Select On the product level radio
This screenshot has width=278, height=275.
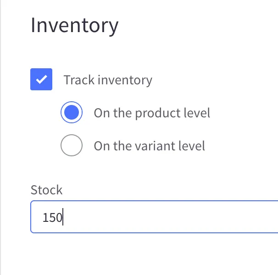coord(72,113)
